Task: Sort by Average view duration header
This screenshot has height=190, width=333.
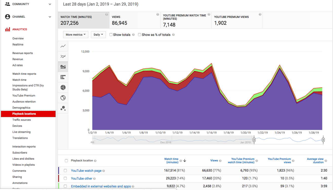Action: 315,161
